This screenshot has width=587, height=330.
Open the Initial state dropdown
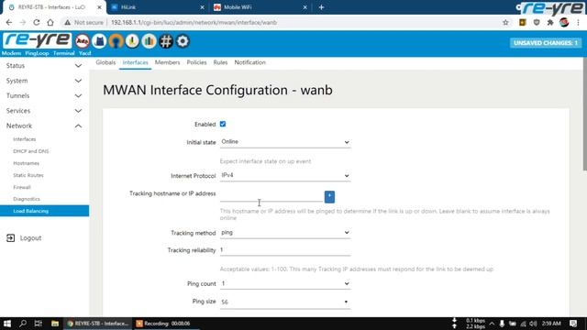pos(285,142)
